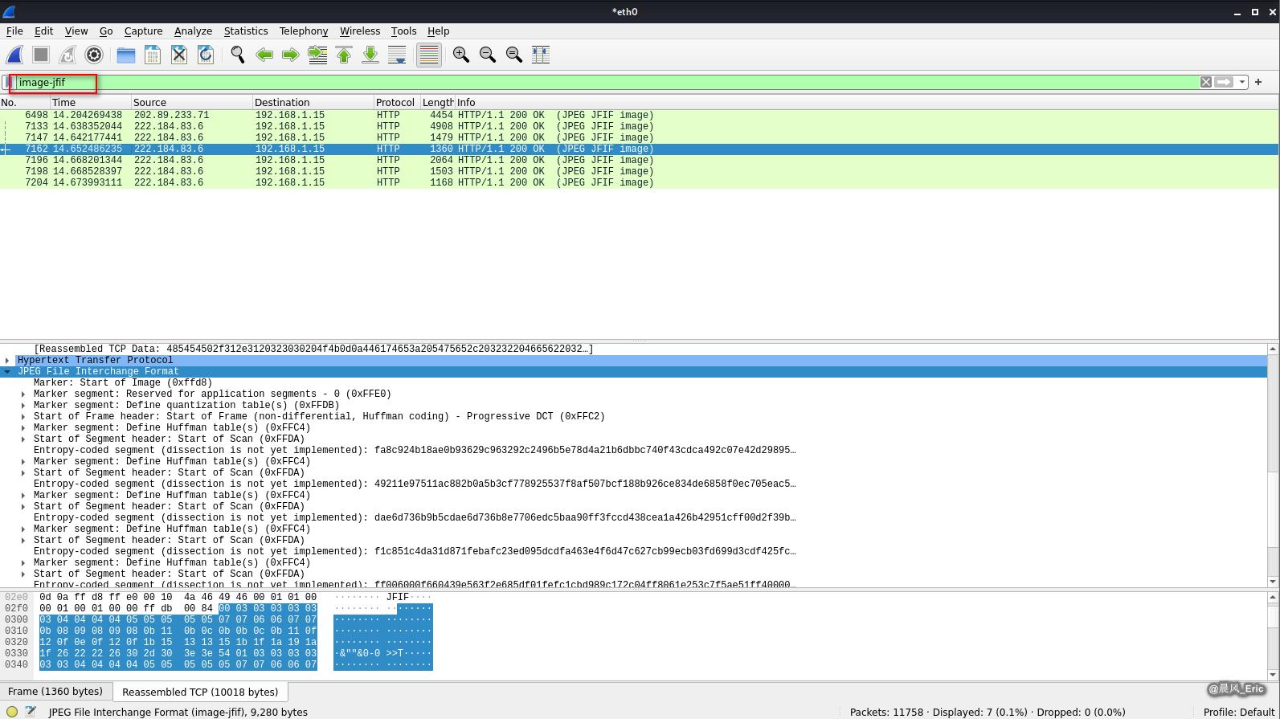Image resolution: width=1280 pixels, height=719 pixels.
Task: Start capturing packets with the shark fin icon
Action: 14,55
